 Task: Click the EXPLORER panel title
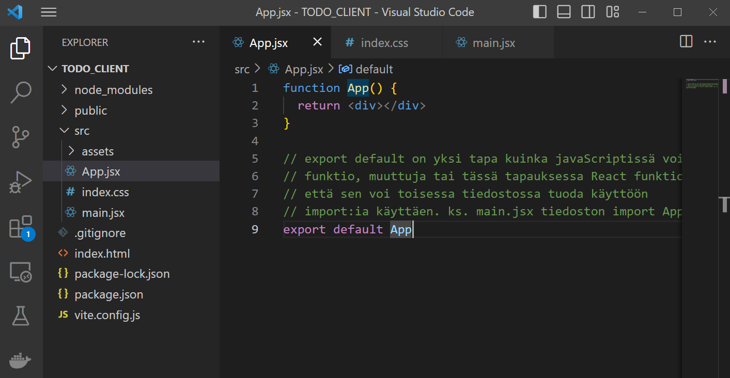(85, 42)
